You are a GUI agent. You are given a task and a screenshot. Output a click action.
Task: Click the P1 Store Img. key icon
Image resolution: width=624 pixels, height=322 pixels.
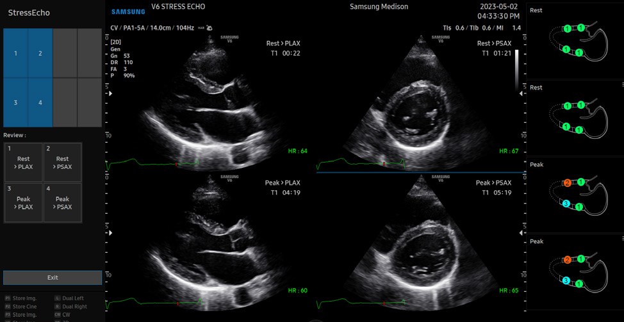(8, 298)
